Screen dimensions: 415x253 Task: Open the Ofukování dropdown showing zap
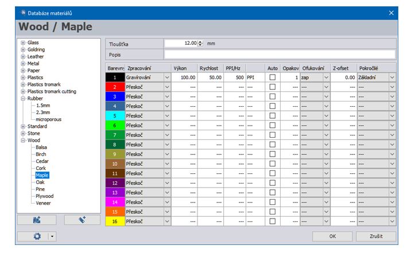(325, 77)
